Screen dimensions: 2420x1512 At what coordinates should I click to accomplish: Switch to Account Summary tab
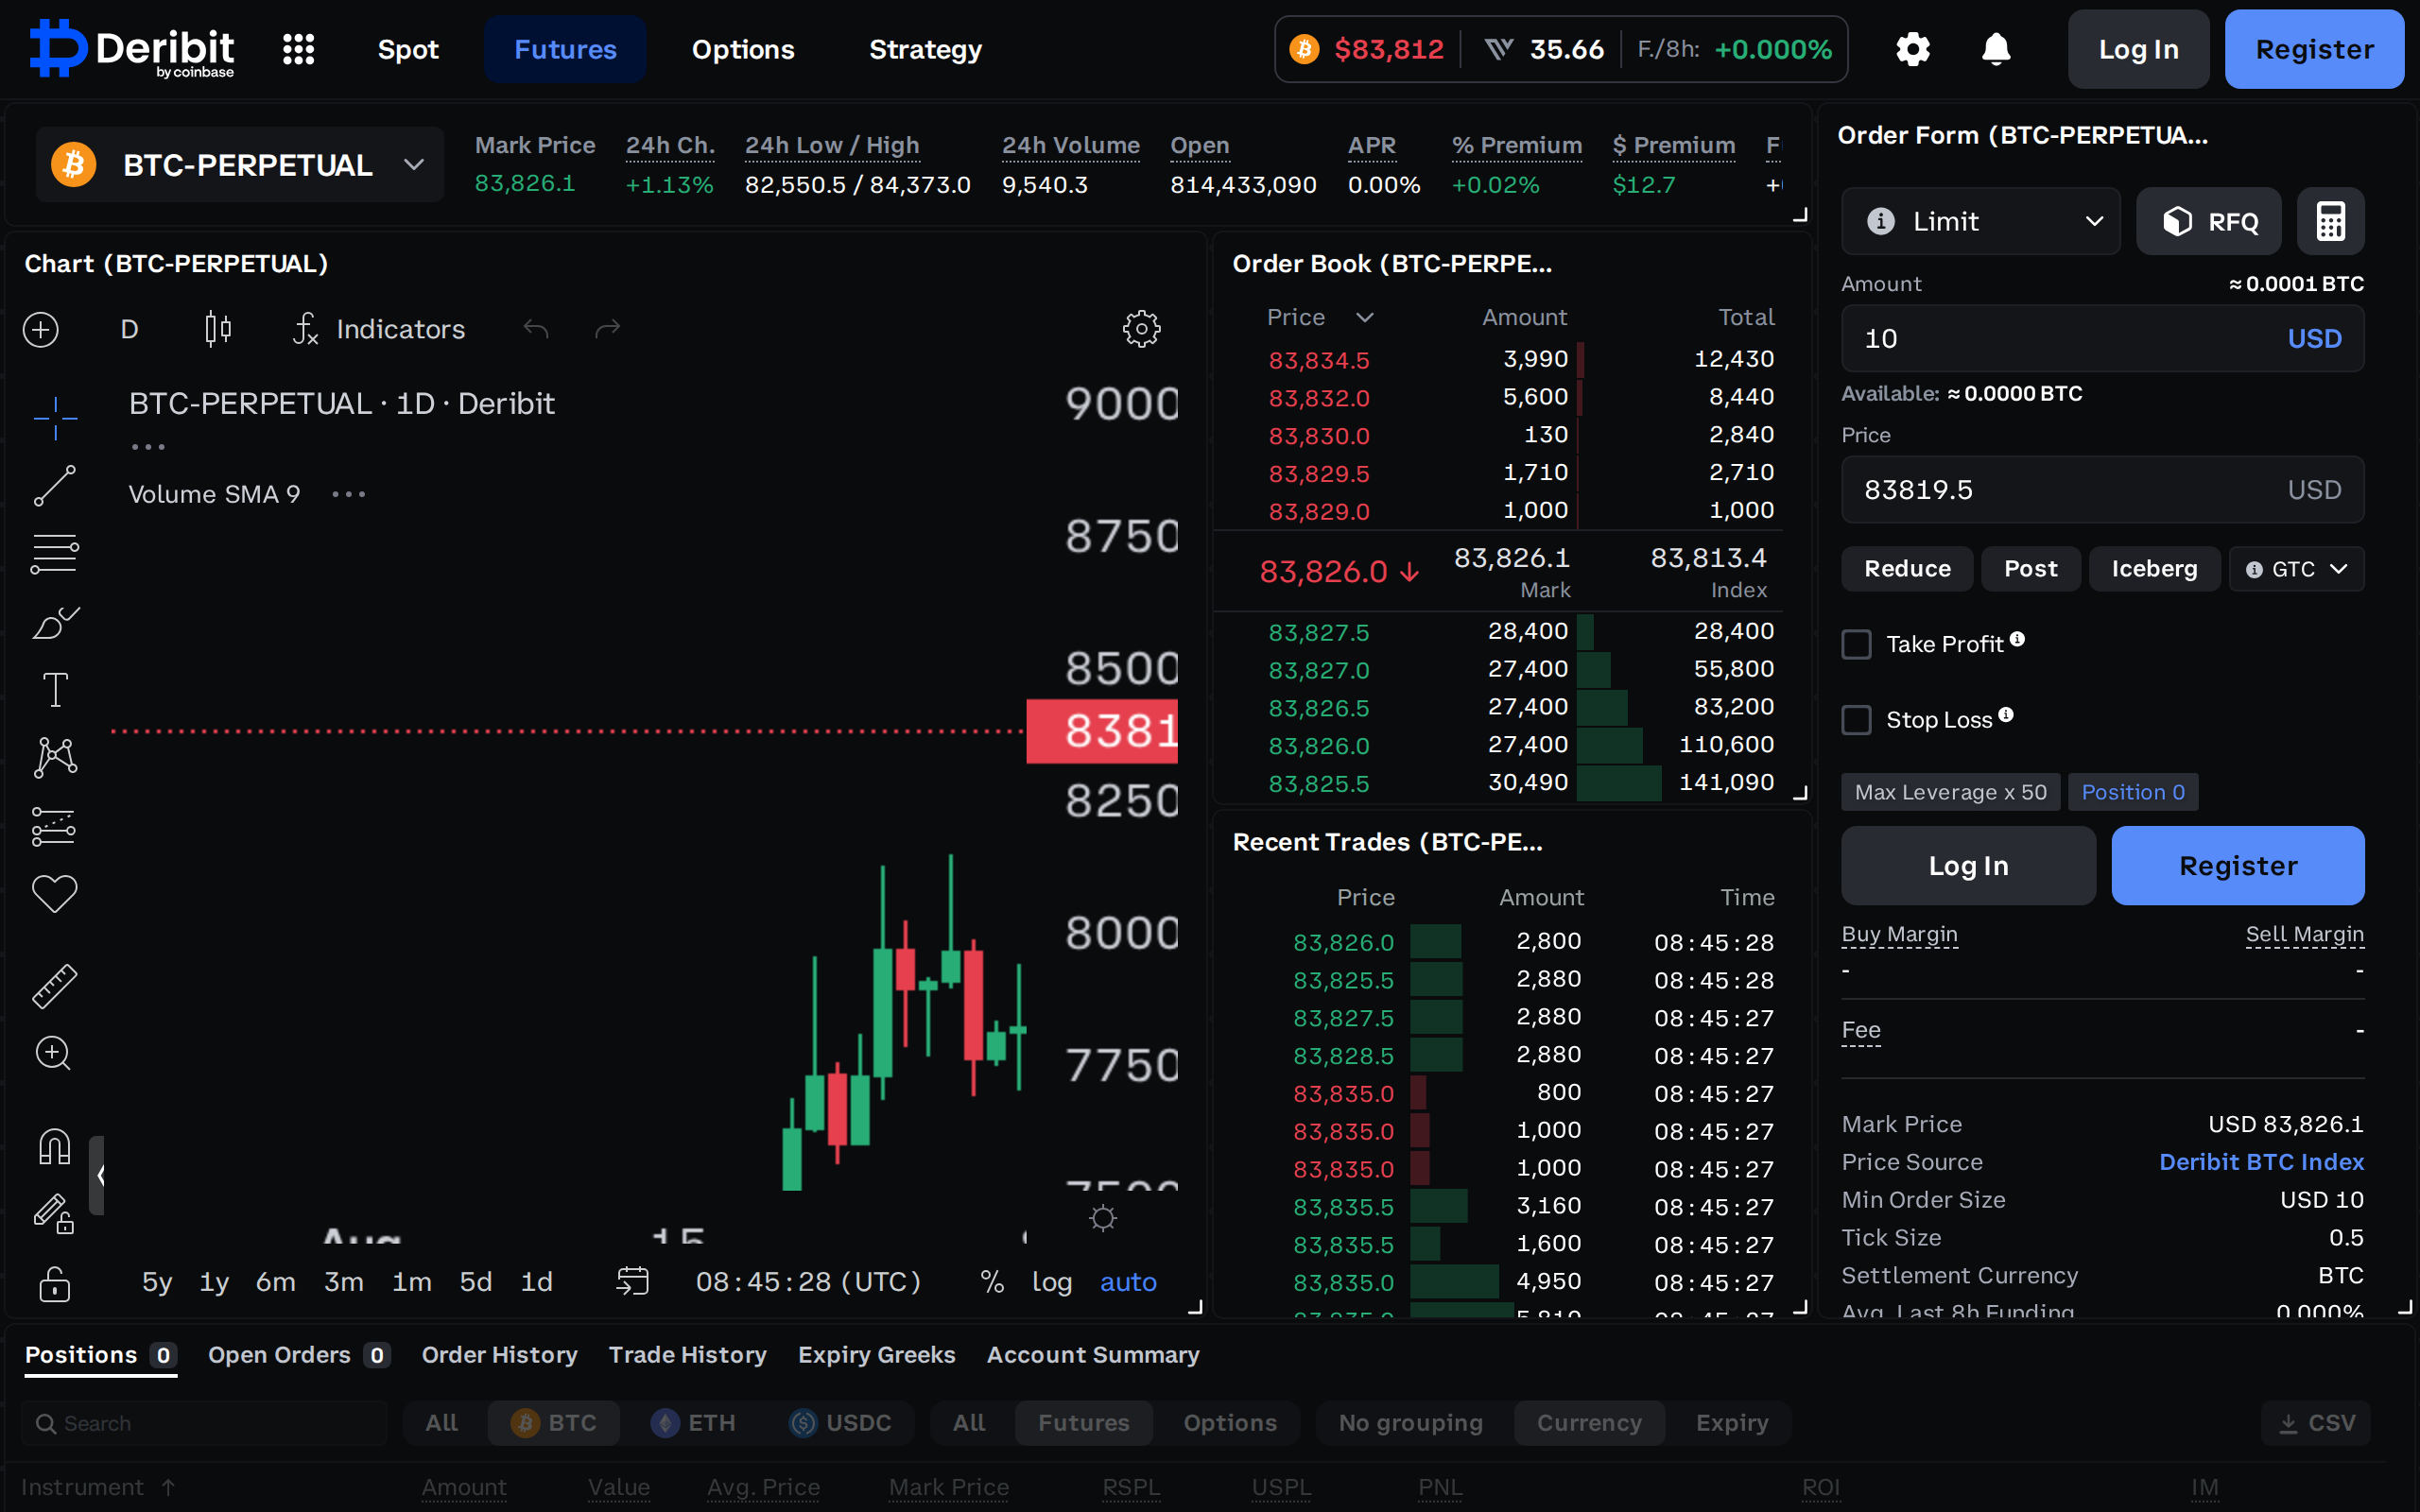pos(1093,1355)
